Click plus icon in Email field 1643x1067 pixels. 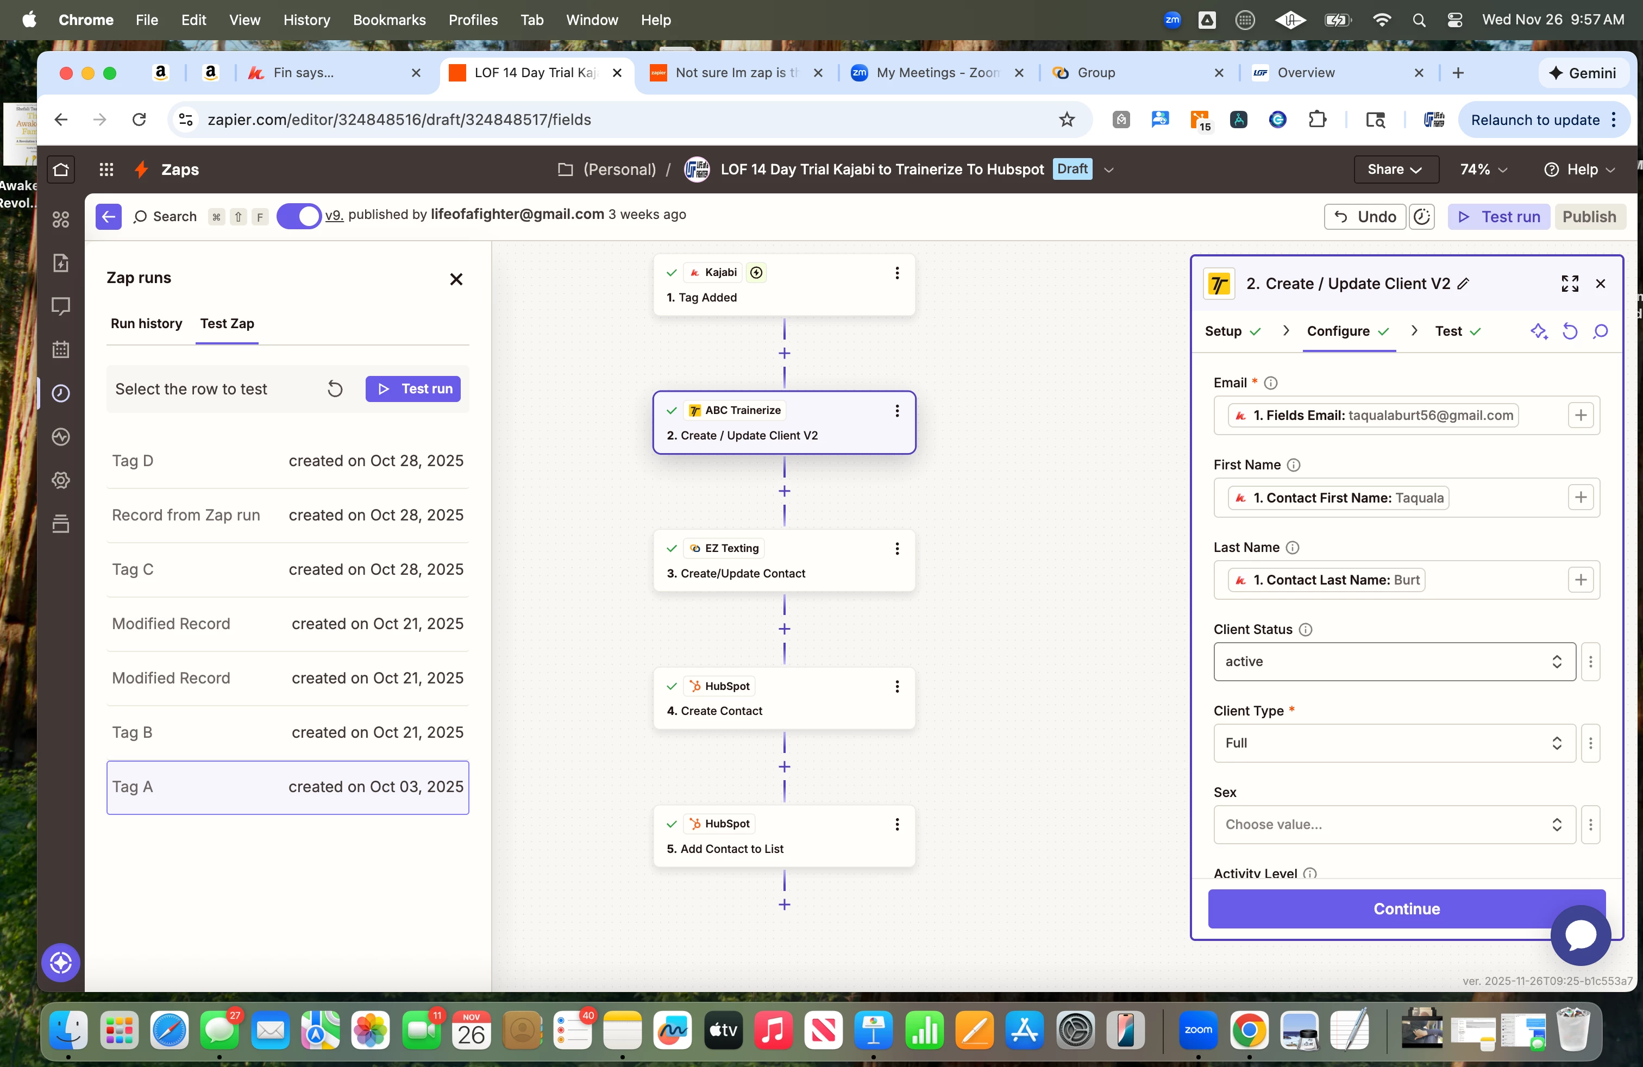(1580, 416)
